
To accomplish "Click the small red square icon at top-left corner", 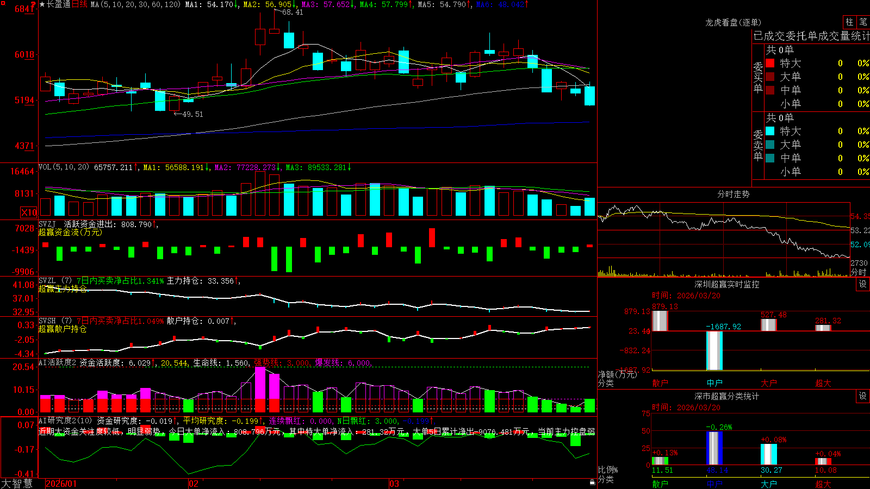I will point(2,2).
